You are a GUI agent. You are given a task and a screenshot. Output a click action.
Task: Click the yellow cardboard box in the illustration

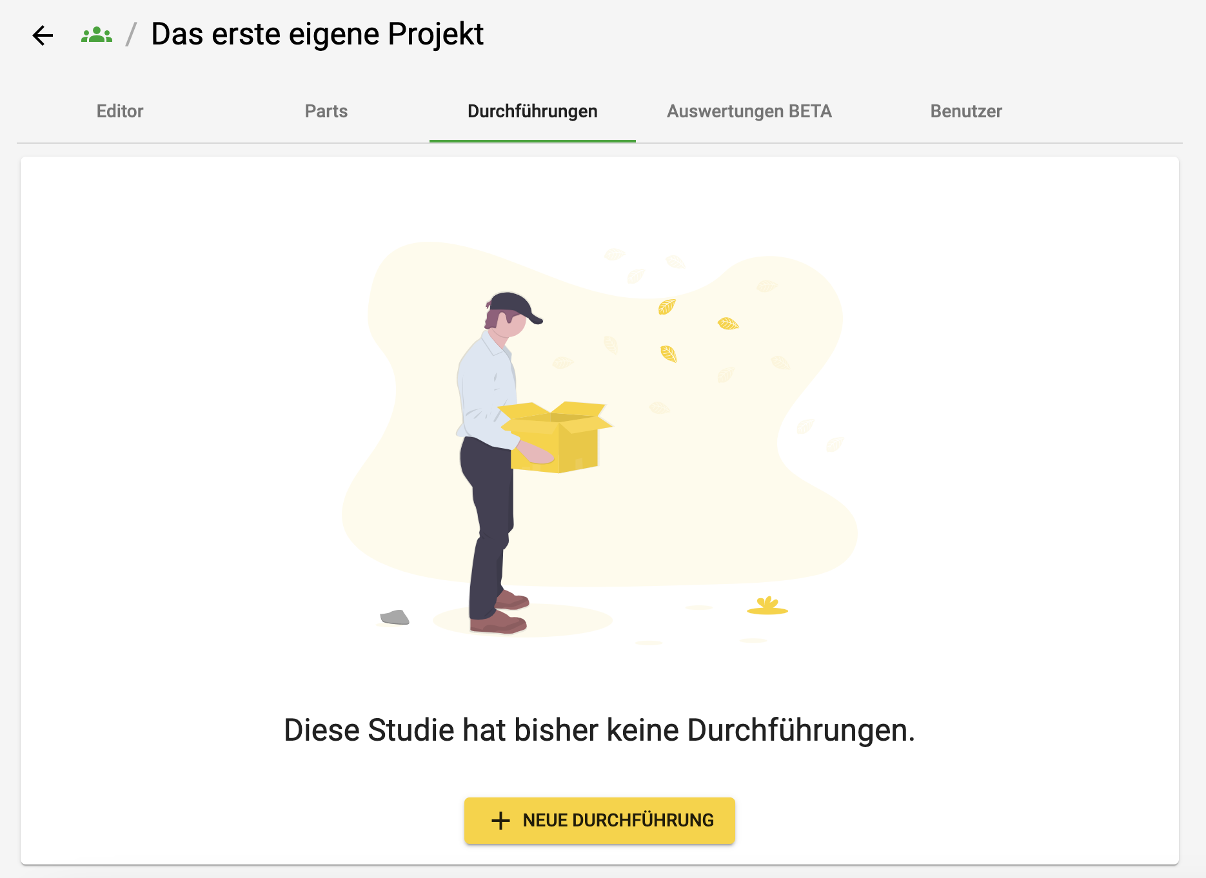coord(556,437)
